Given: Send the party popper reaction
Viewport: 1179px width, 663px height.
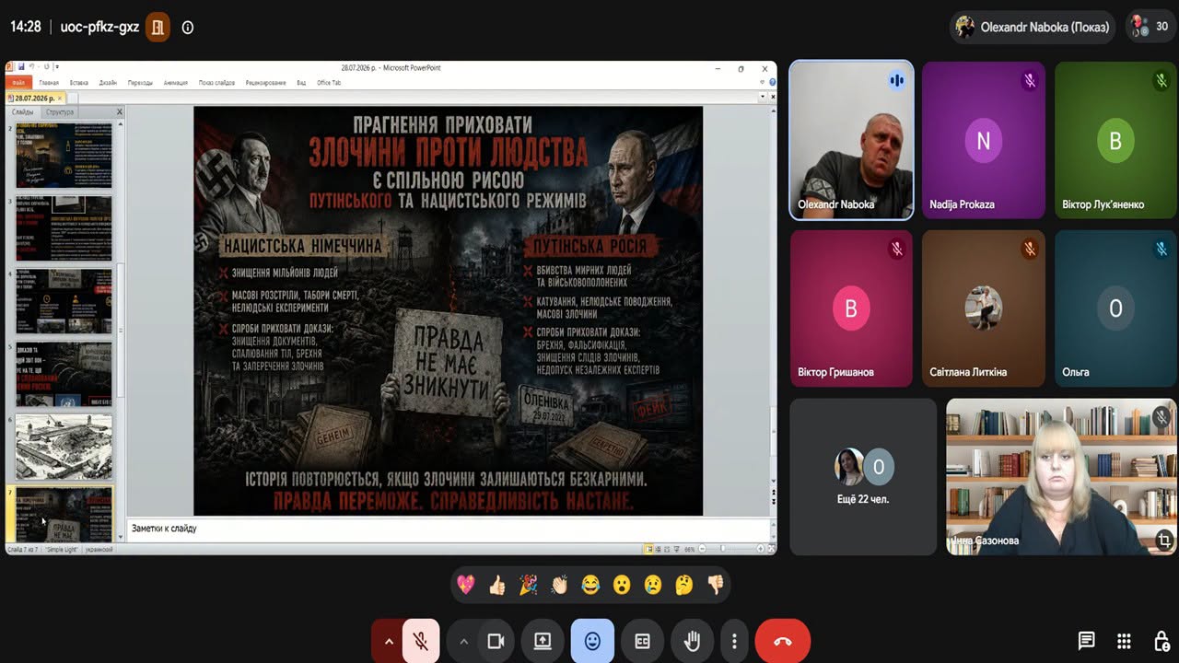Looking at the screenshot, I should click(x=529, y=585).
